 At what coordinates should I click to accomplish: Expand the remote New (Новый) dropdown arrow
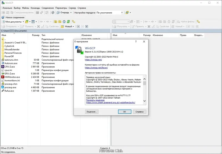(184, 26)
